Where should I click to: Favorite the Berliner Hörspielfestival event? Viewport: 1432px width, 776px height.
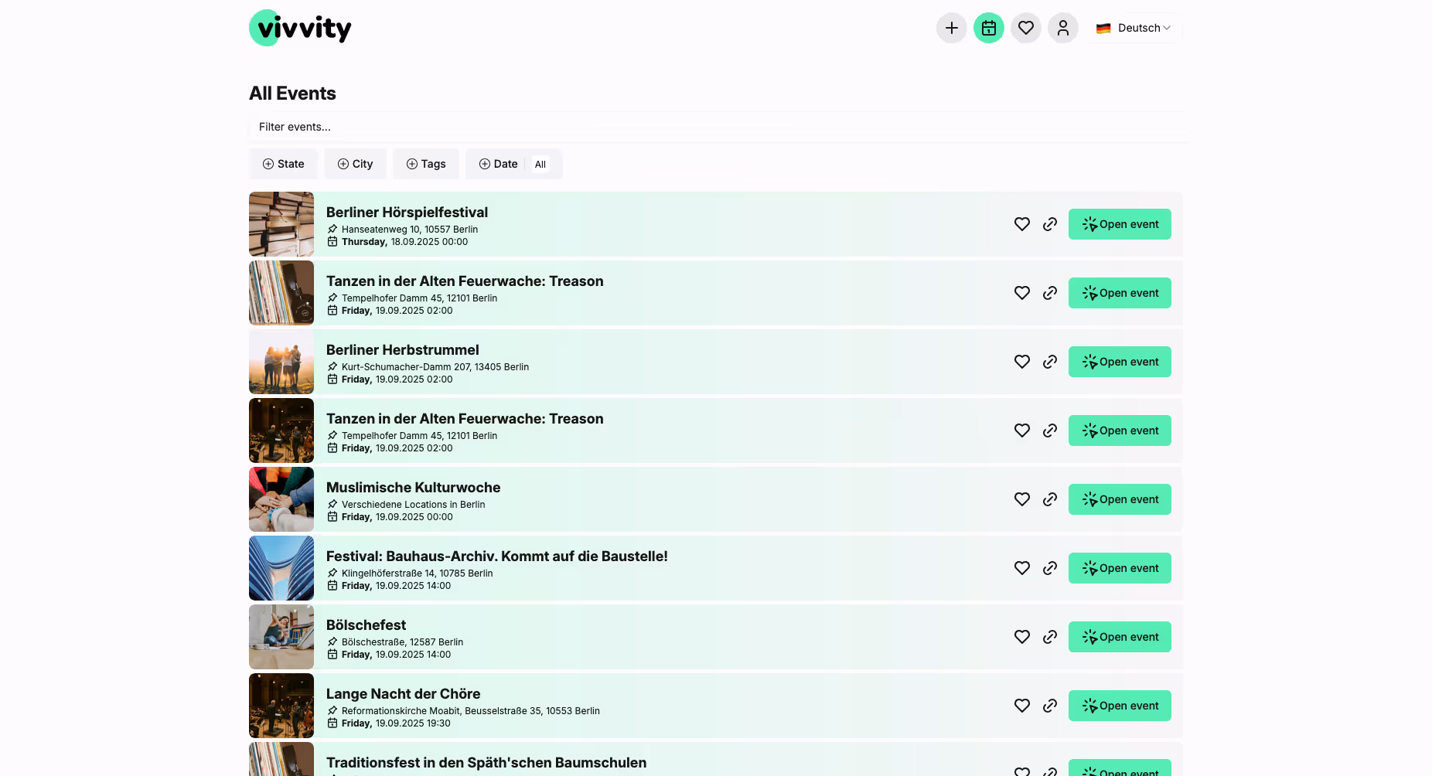[x=1021, y=224]
